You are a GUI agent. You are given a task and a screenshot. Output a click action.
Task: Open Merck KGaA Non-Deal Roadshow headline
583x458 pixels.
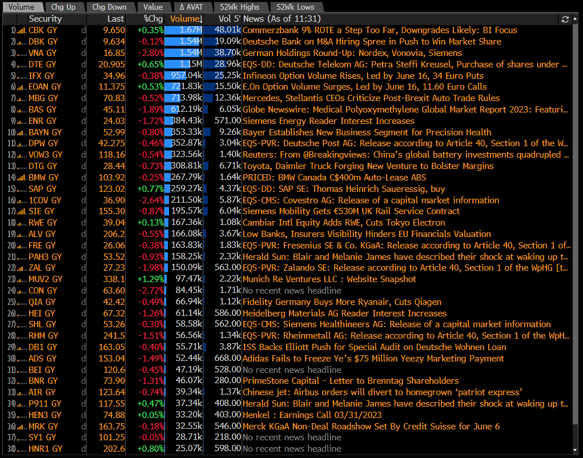point(371,427)
